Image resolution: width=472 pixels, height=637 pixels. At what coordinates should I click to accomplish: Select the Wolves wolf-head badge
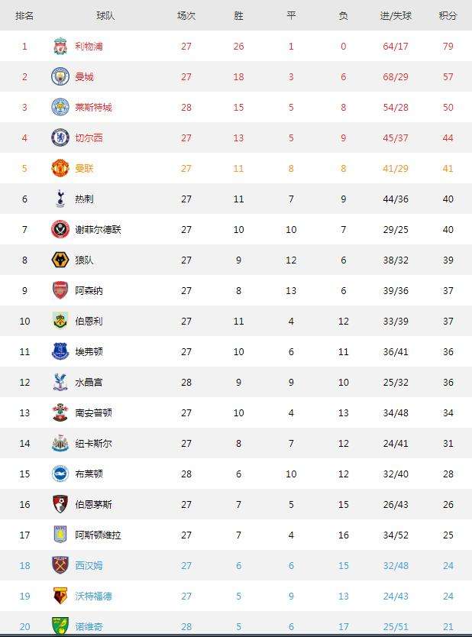[60, 260]
